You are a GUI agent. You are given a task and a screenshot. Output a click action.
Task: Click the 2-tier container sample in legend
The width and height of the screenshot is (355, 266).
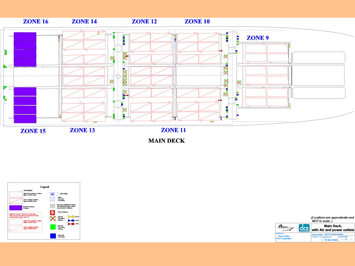point(16,201)
